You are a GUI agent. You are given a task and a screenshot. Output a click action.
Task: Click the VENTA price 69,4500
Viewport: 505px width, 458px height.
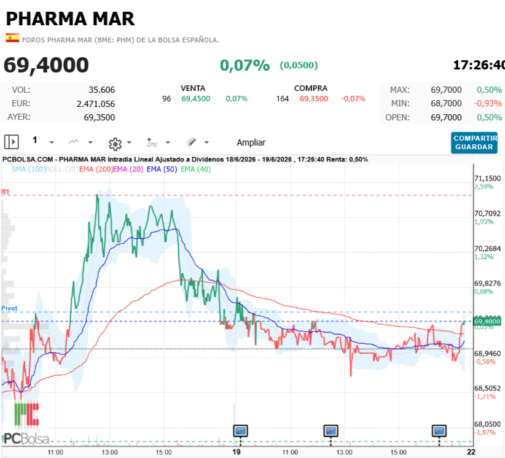[196, 99]
